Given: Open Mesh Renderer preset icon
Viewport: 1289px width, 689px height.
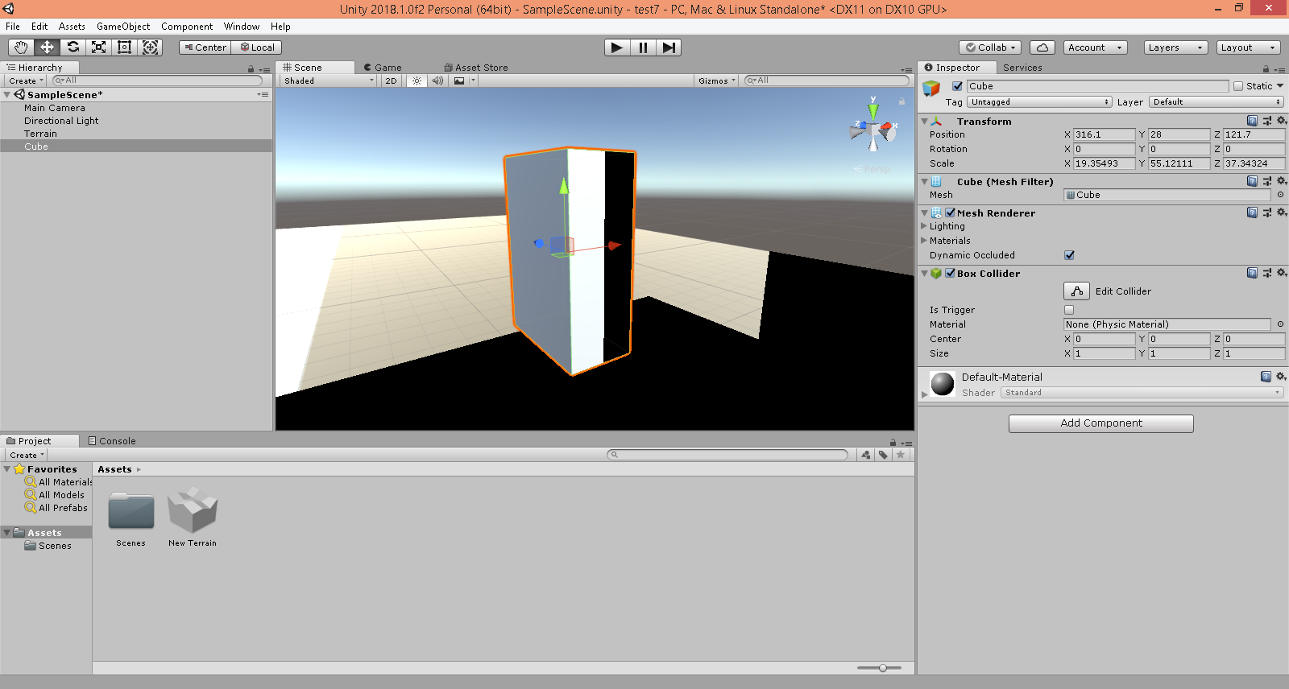Looking at the screenshot, I should [x=1267, y=212].
